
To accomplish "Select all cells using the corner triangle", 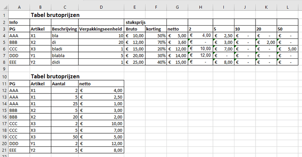I will pyautogui.click(x=4, y=8).
